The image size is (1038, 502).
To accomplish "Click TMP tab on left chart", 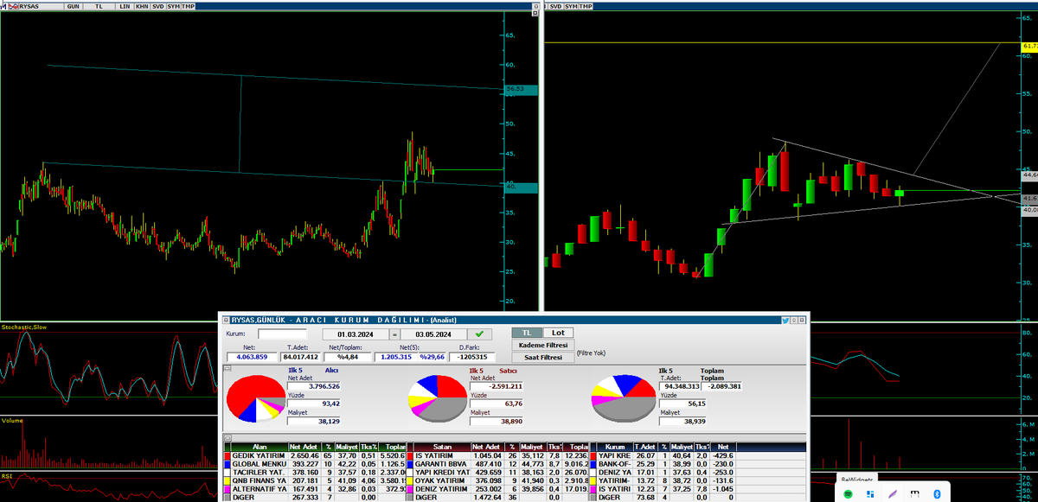I will click(x=188, y=6).
